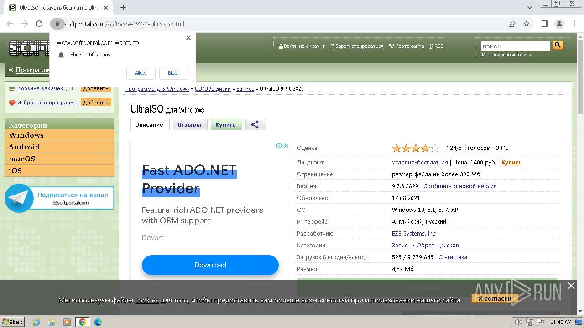
Task: Click the ad Download button
Action: pyautogui.click(x=210, y=265)
